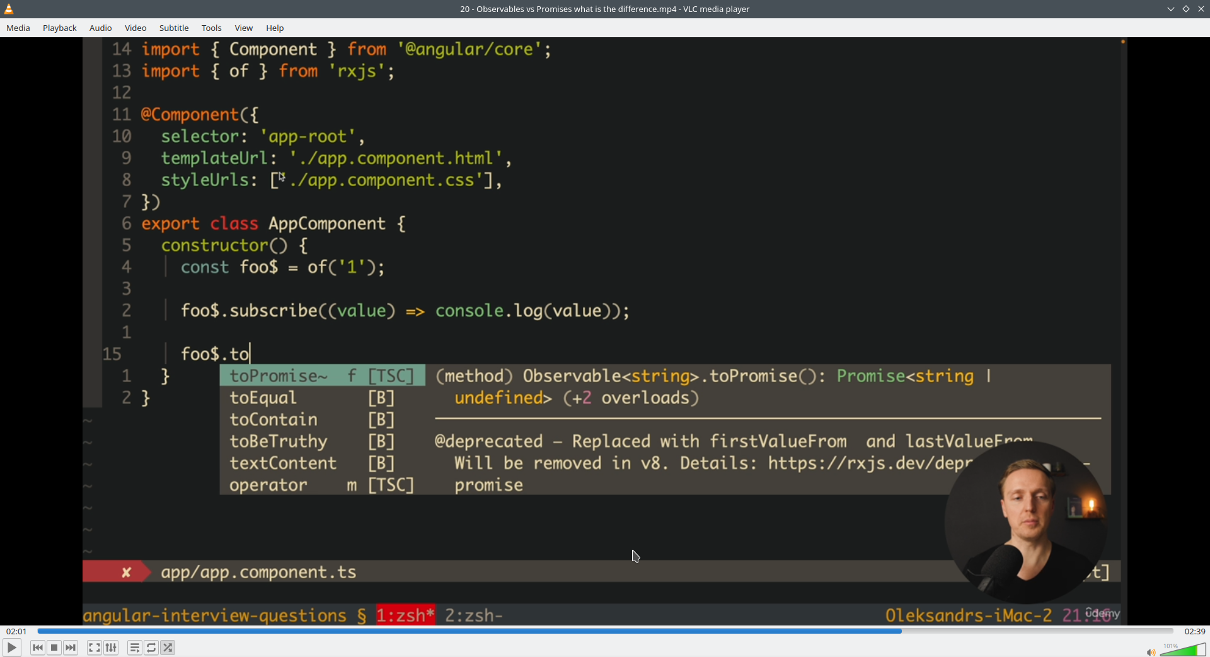This screenshot has height=657, width=1210.
Task: Open the Audio menu
Action: tap(101, 28)
